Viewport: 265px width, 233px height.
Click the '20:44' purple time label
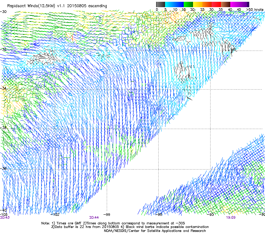click(94, 218)
